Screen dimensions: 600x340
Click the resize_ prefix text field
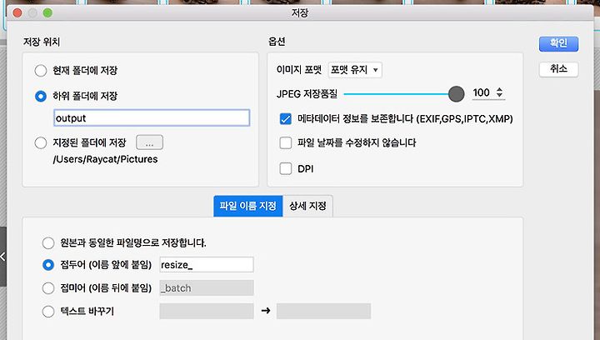[x=207, y=265]
